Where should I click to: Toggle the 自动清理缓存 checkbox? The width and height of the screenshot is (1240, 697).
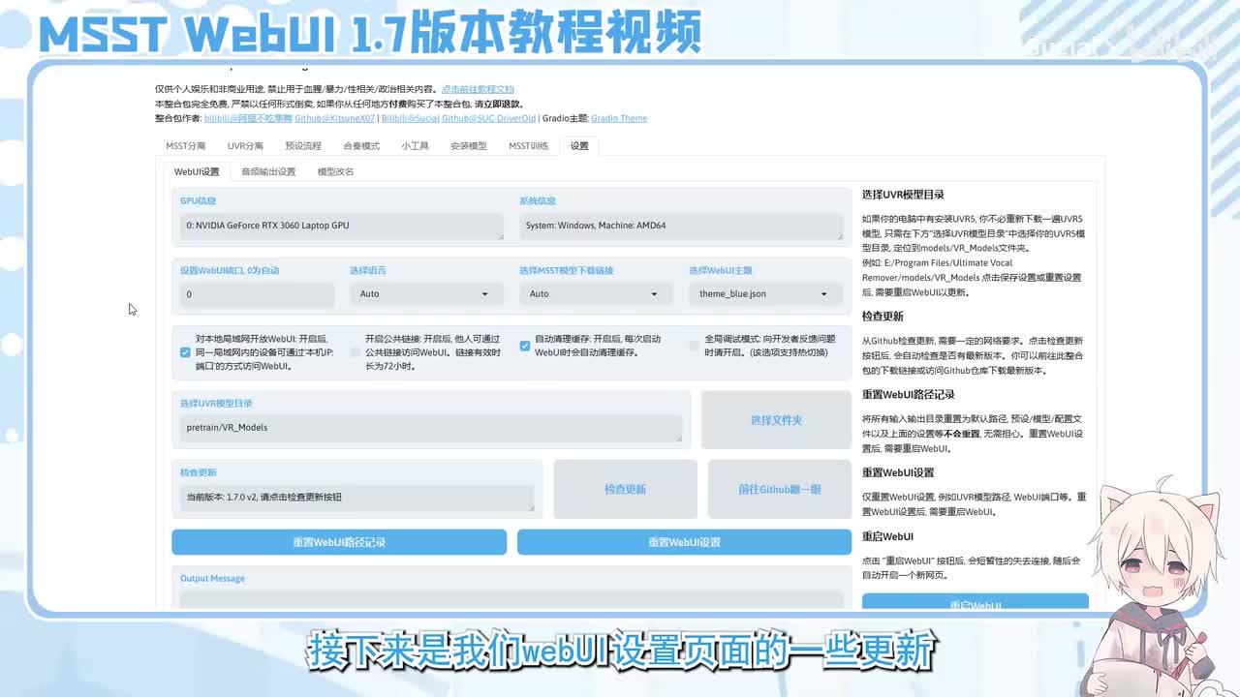point(524,346)
